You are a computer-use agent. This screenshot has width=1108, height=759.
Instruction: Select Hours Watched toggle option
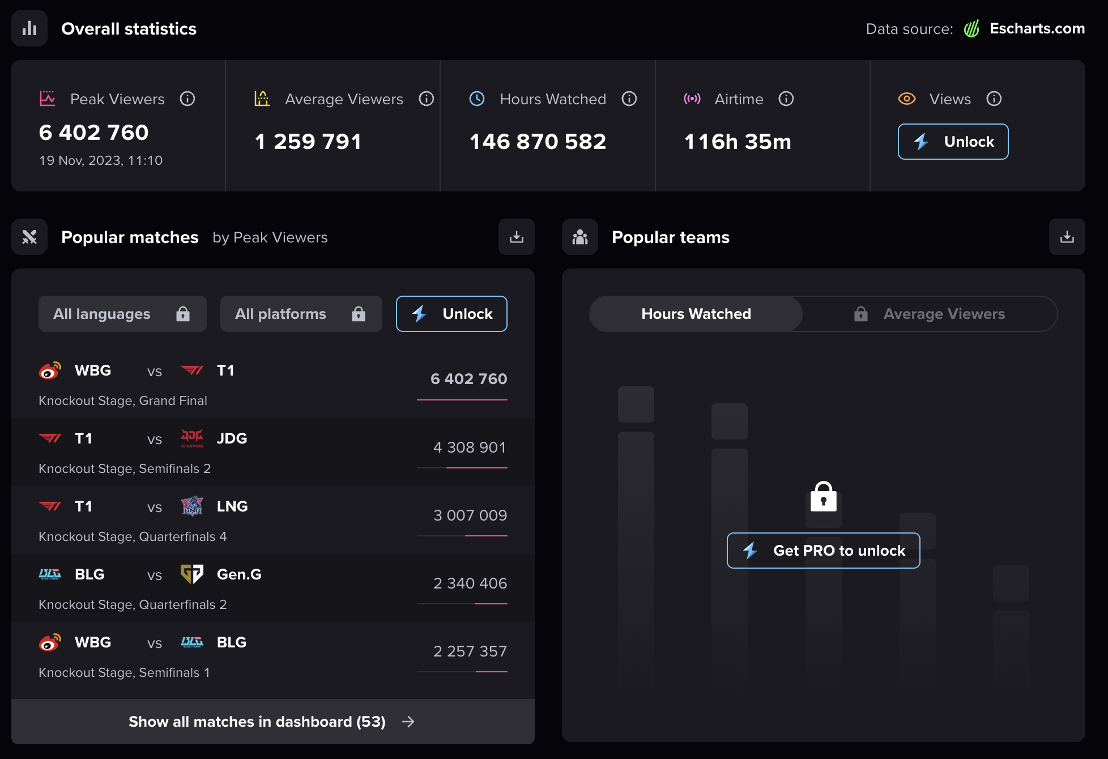coord(696,314)
